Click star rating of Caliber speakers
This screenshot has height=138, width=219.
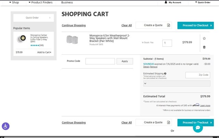35,45
